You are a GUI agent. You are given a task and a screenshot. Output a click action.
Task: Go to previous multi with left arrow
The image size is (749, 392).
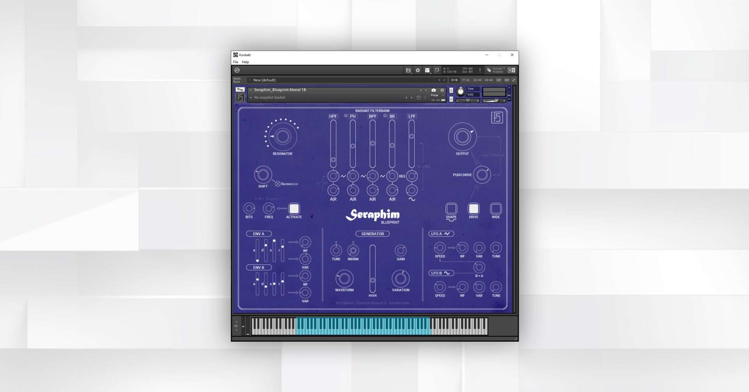click(439, 80)
